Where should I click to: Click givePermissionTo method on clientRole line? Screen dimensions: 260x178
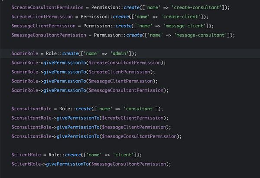coord(67,164)
